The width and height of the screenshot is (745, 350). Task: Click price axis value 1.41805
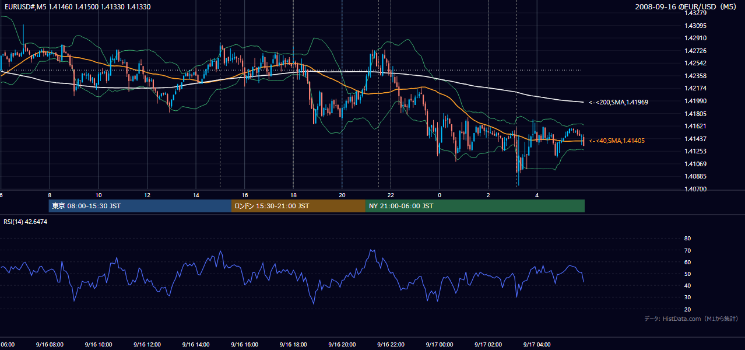[695, 114]
